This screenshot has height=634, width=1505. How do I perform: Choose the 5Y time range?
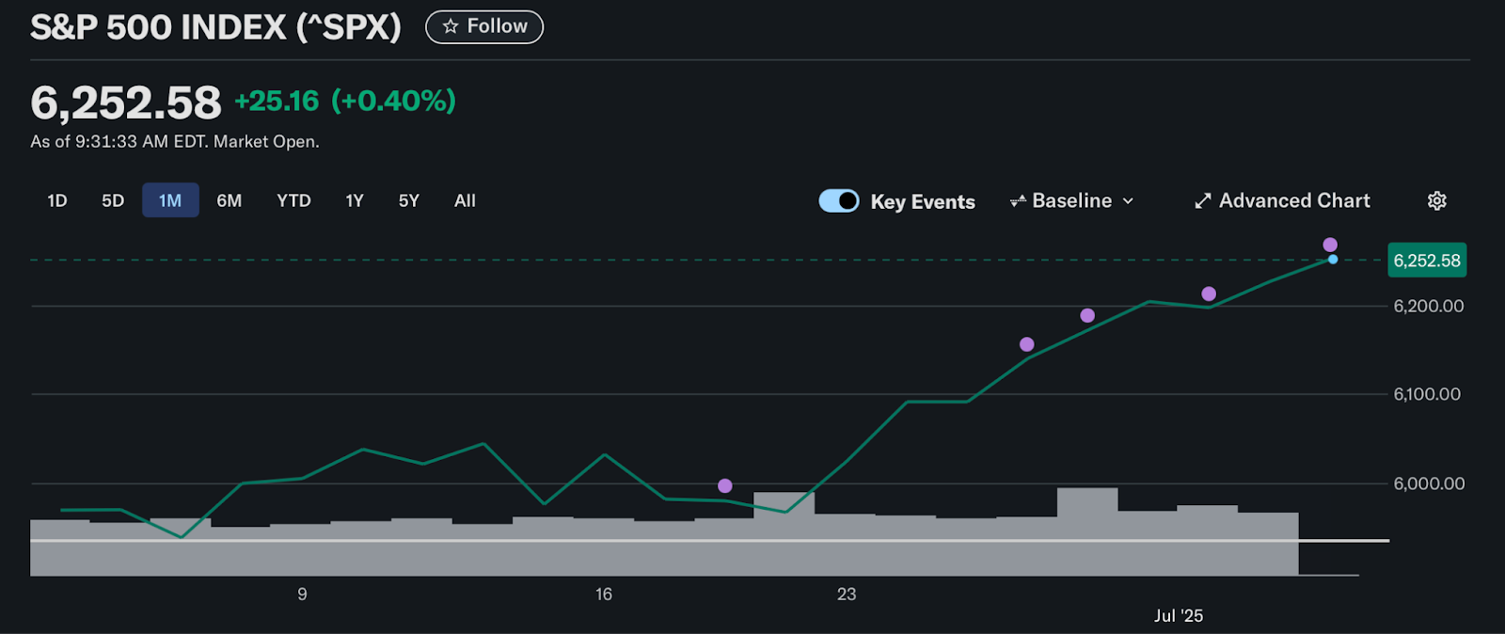tap(409, 200)
